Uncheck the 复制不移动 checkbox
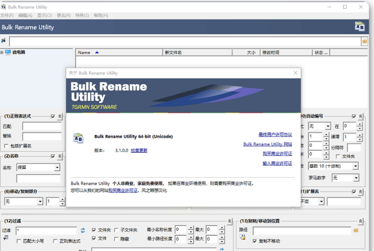The width and height of the screenshot is (374, 251). pos(254,241)
